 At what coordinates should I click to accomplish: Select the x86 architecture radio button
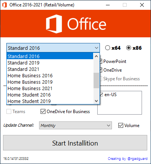128,48
